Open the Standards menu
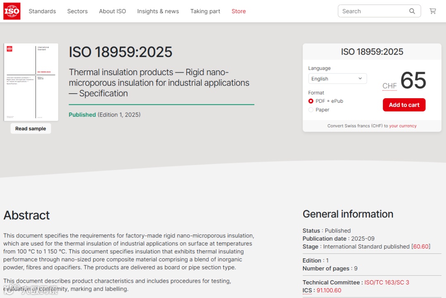This screenshot has width=446, height=298. coord(43,11)
